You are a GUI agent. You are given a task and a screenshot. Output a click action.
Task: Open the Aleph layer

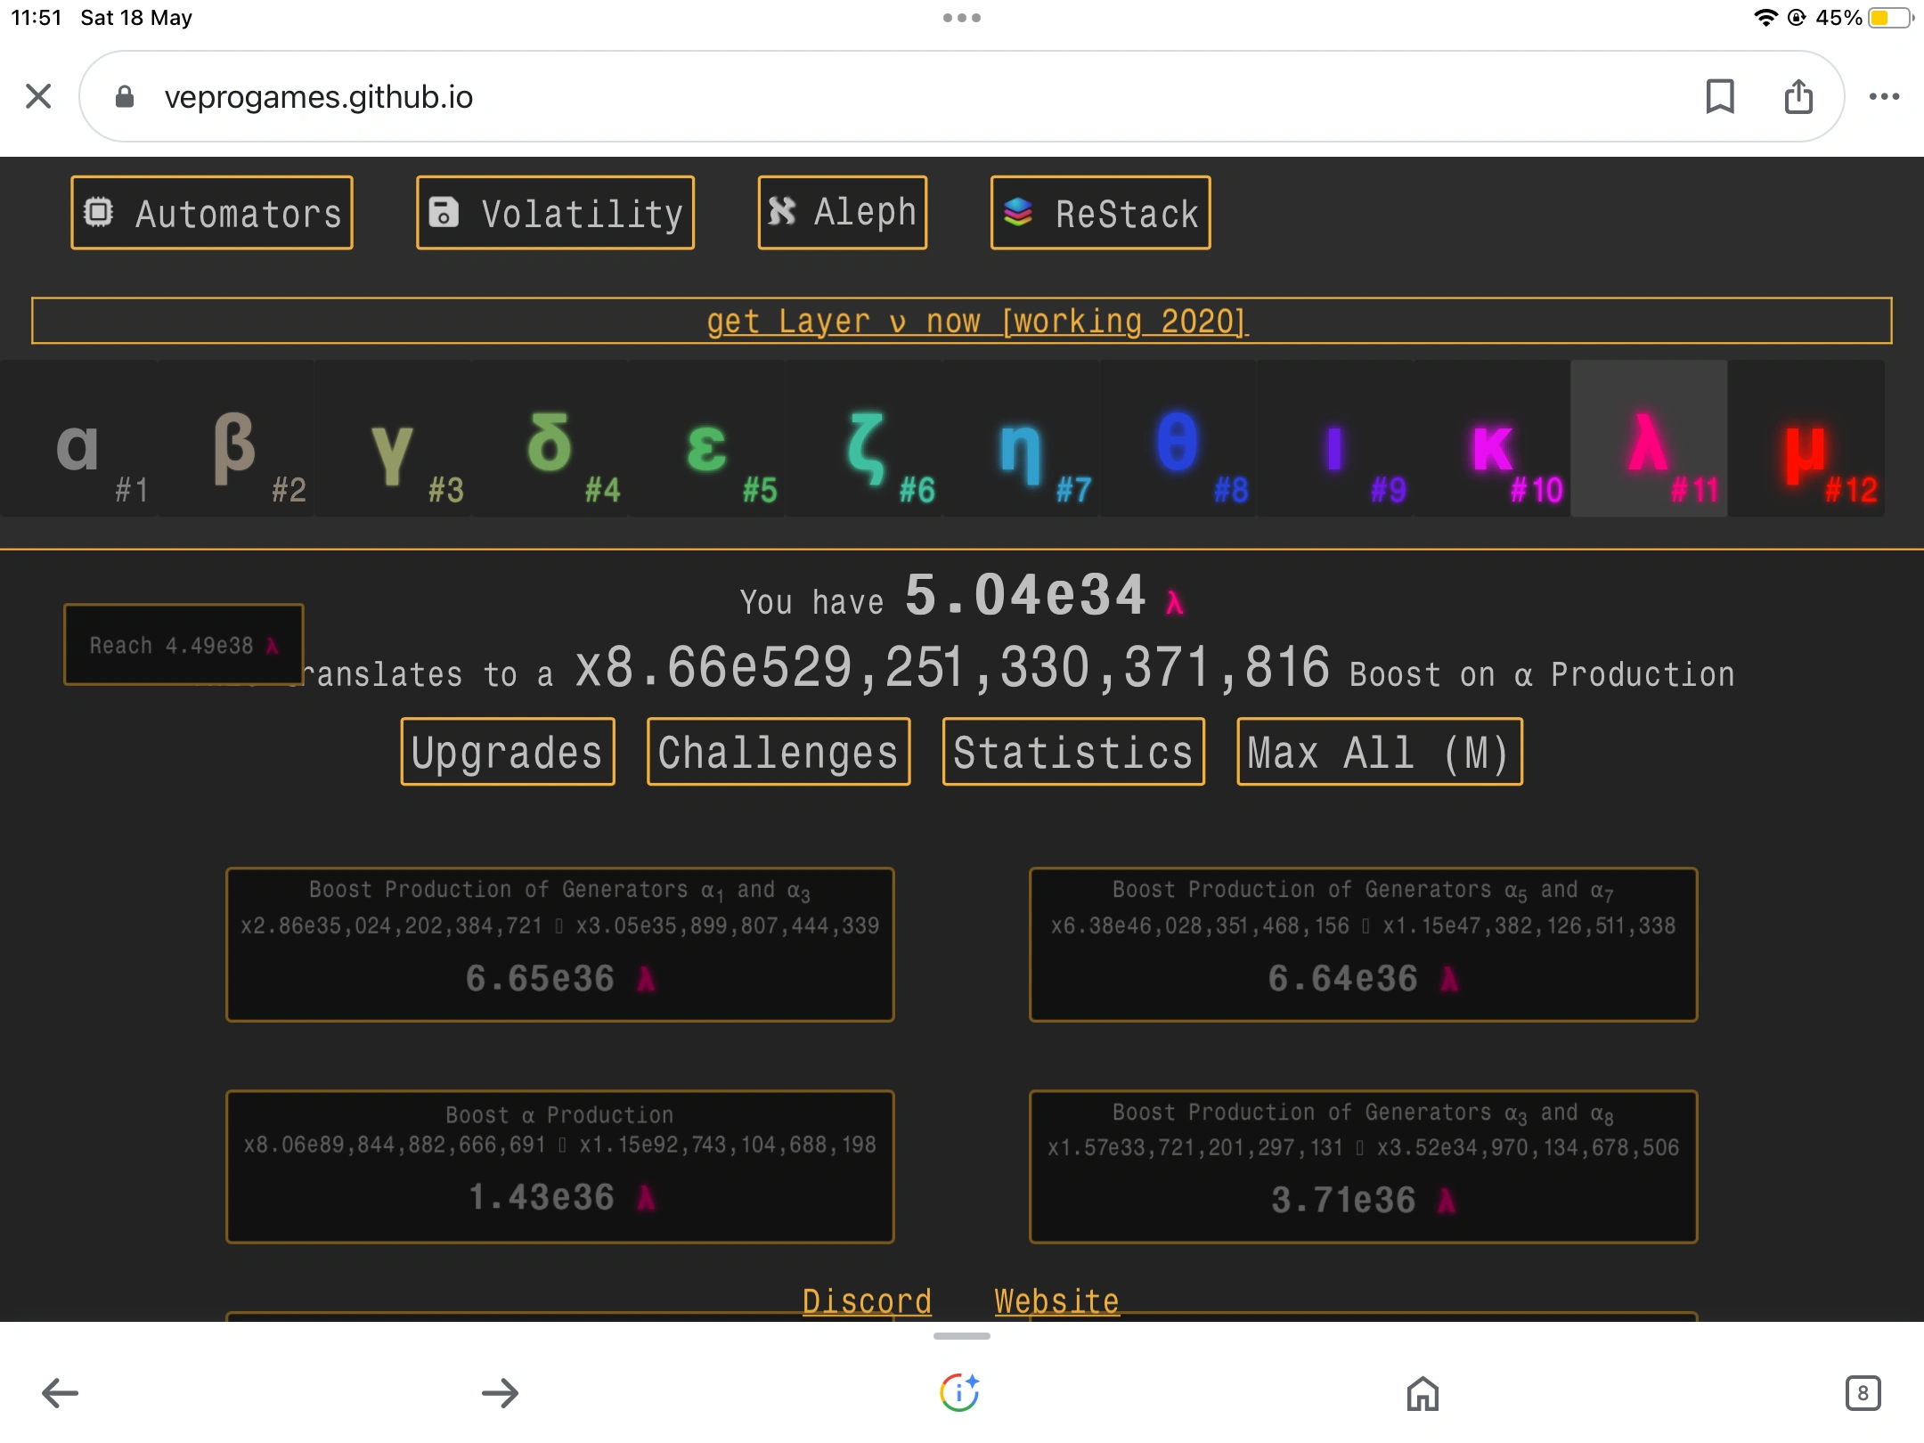pos(842,212)
